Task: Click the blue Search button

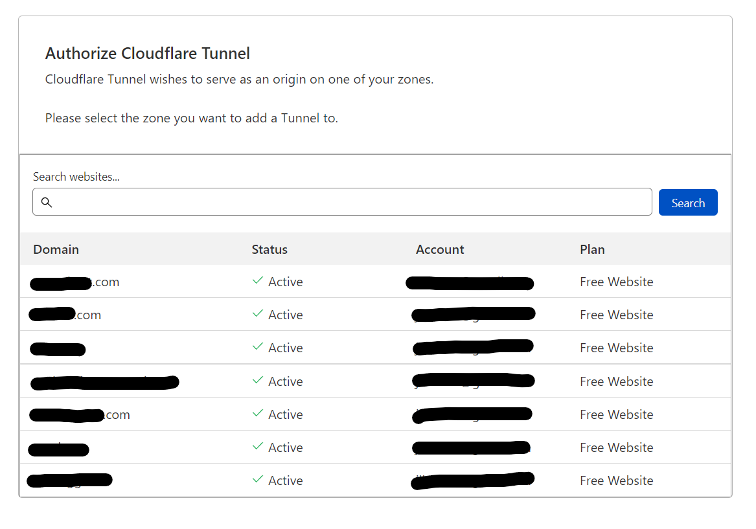Action: (687, 203)
